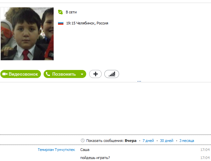Click the Russian flag icon
Screen dimensions: 211x161
(61, 23)
